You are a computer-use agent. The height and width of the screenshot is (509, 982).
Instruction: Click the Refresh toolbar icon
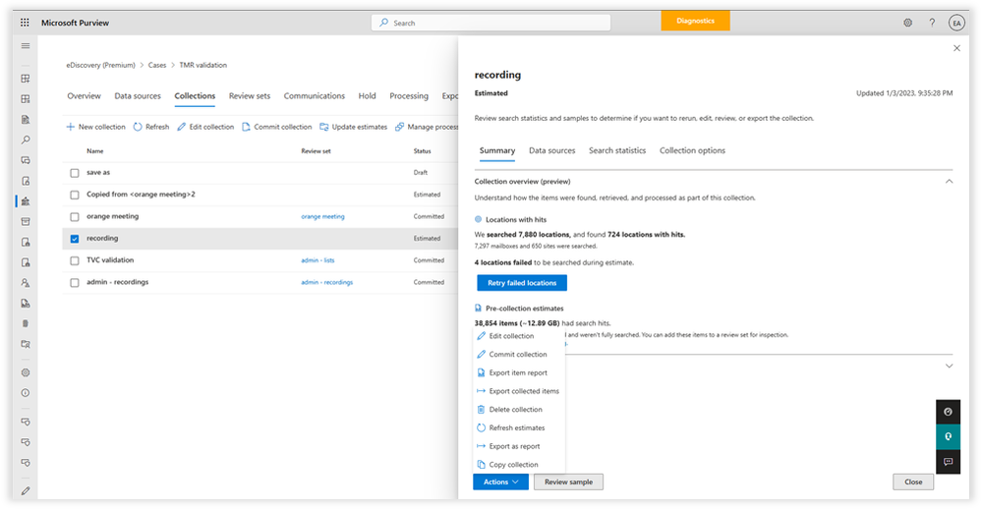tap(138, 127)
